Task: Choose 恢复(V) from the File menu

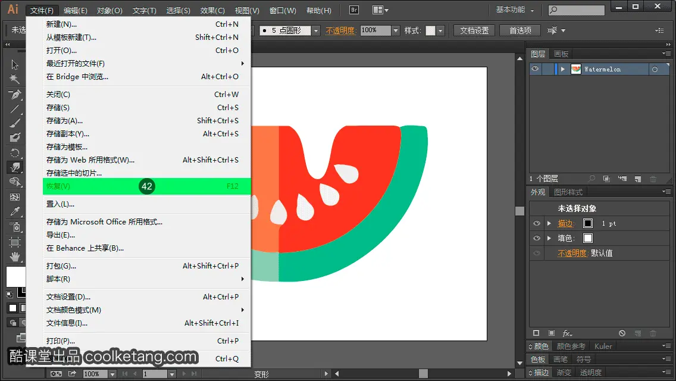Action: pos(148,186)
